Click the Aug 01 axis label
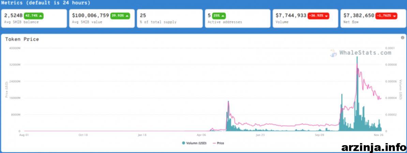The height and width of the screenshot is (153, 407). (x=24, y=135)
